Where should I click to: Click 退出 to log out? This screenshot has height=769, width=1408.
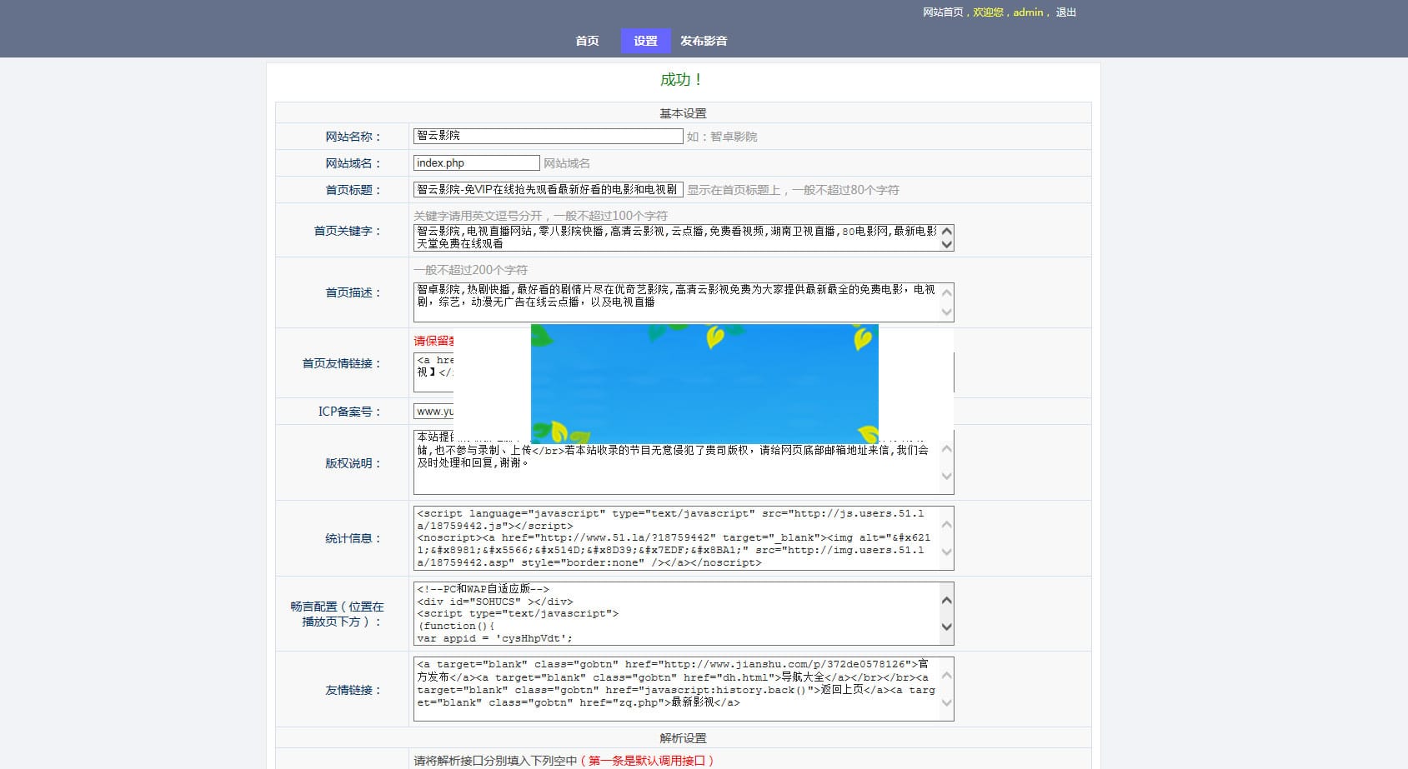(1065, 12)
